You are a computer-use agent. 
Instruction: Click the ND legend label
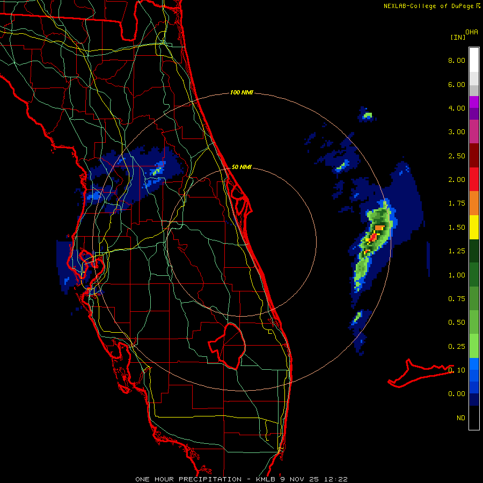pyautogui.click(x=461, y=418)
